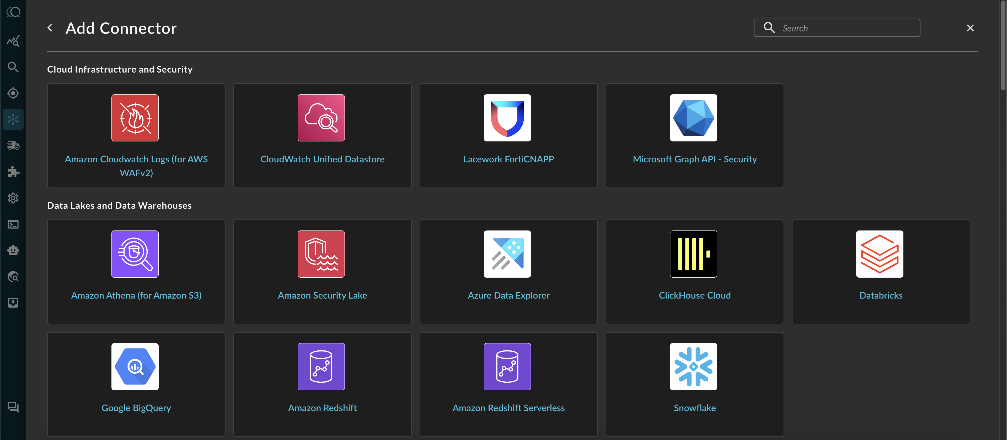The height and width of the screenshot is (440, 1007).
Task: Click the Amazon Redshift logo
Action: pos(321,367)
